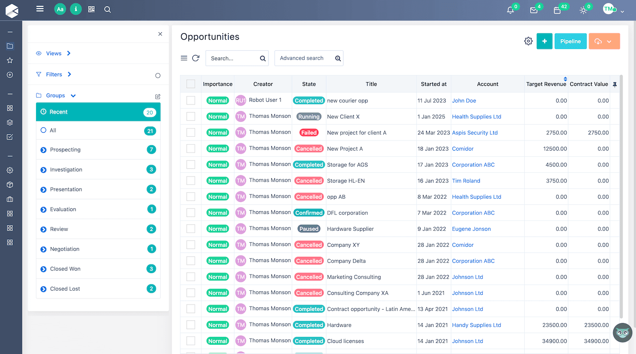The image size is (636, 354).
Task: Click the QR code scanner icon
Action: coord(92,9)
